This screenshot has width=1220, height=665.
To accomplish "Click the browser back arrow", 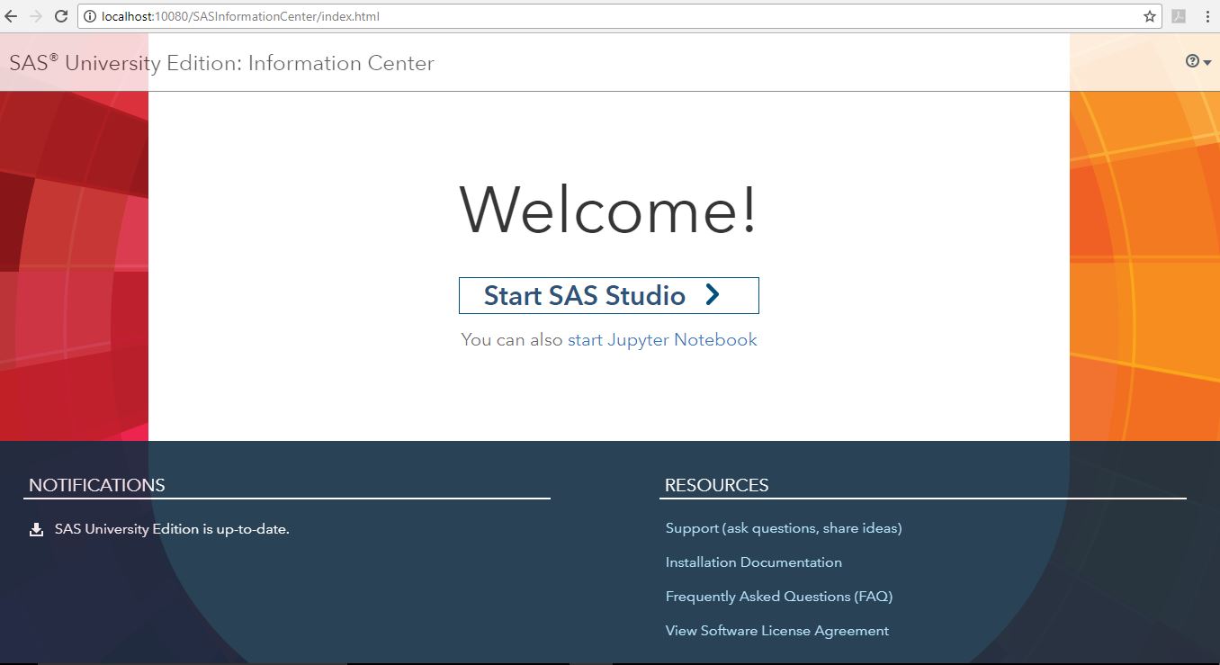I will [11, 16].
